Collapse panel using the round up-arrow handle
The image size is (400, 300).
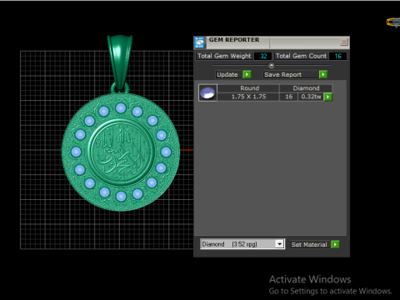272,66
